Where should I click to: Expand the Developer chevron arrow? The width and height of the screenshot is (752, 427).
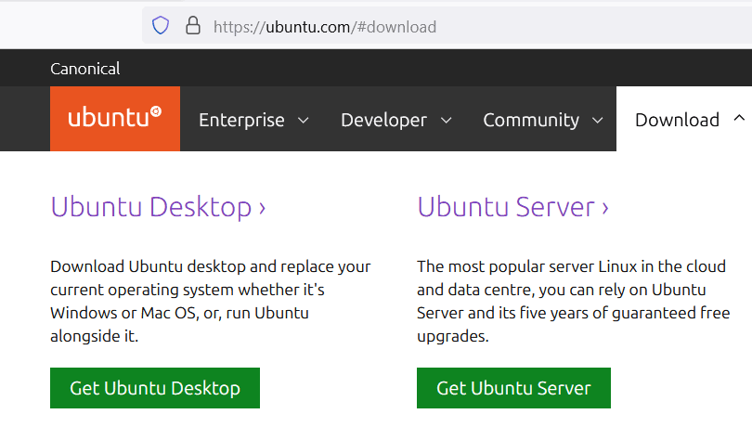coord(446,120)
